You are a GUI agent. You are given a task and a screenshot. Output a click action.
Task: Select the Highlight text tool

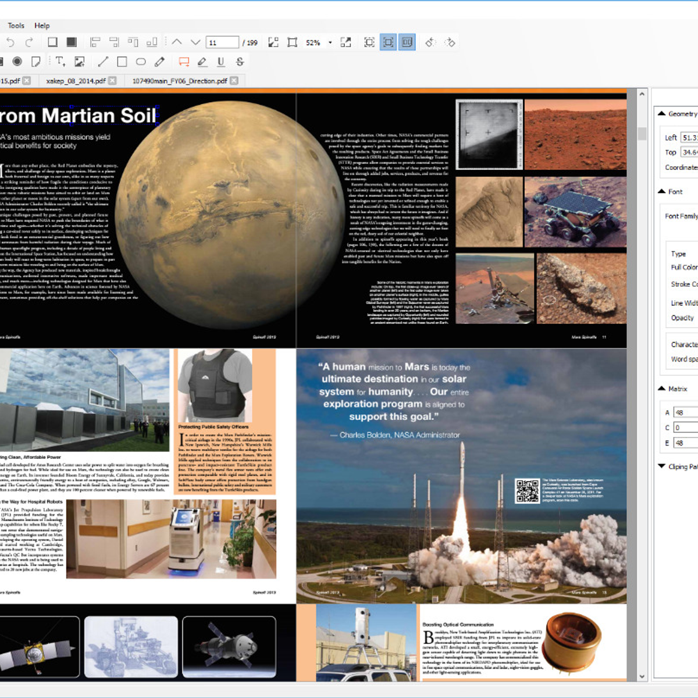coord(203,61)
